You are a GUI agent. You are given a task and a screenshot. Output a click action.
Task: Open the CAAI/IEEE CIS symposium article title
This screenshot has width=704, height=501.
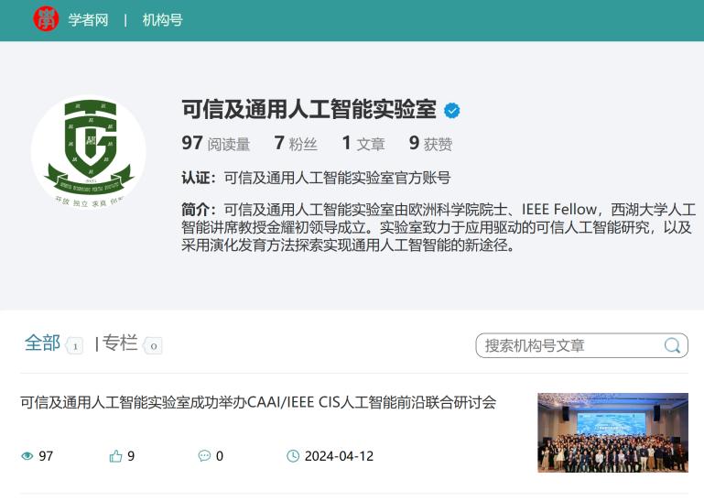258,402
